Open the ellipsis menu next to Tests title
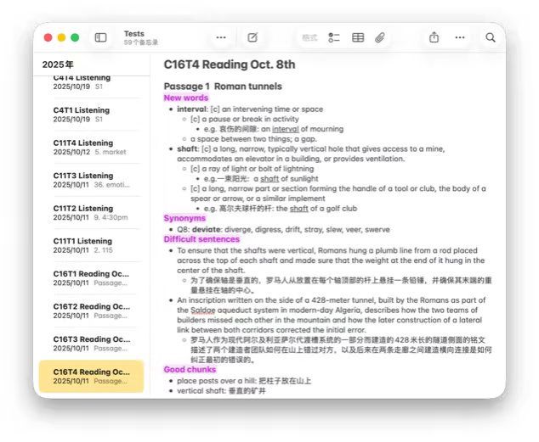 (x=221, y=38)
